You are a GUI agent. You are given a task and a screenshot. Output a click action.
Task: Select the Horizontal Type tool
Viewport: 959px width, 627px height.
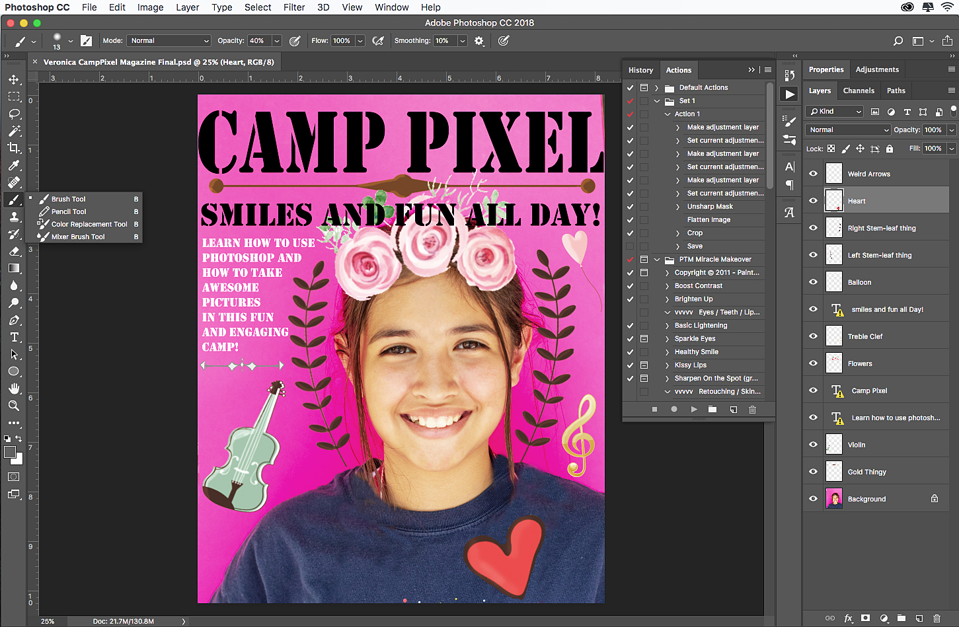[14, 337]
